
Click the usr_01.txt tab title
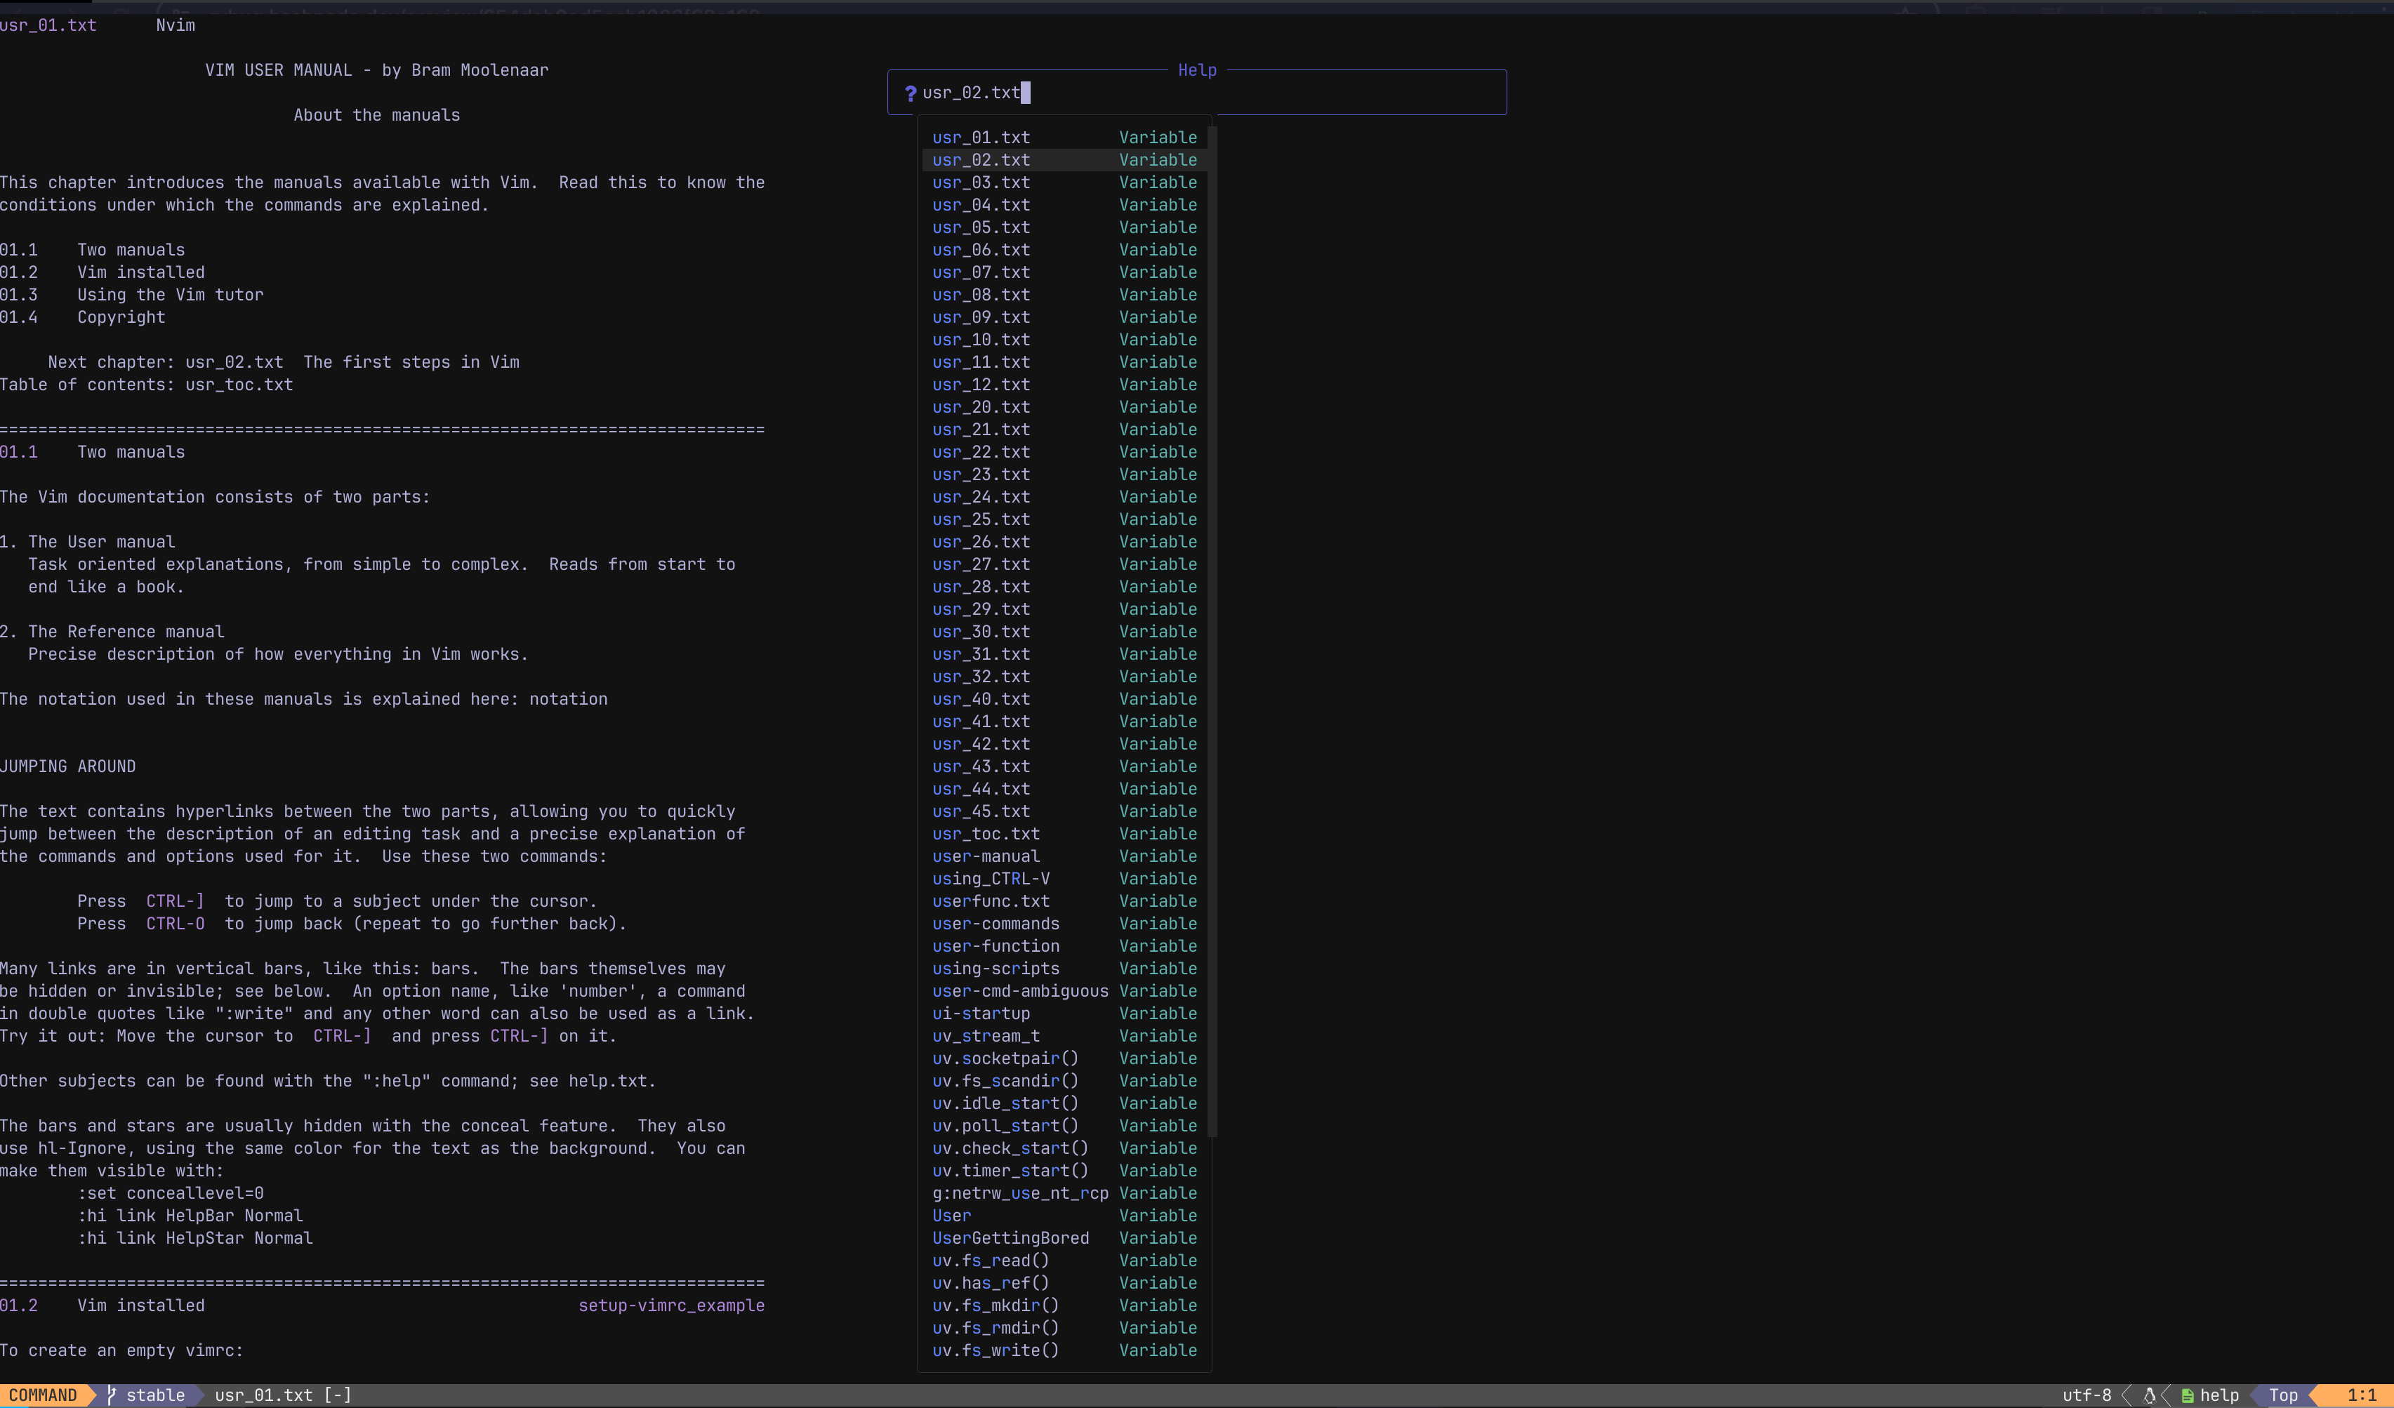pyautogui.click(x=48, y=26)
